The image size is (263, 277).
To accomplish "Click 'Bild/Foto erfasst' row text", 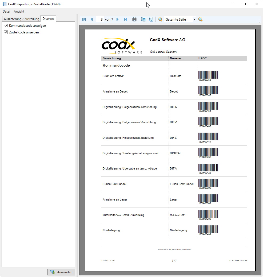I will click(113, 76).
